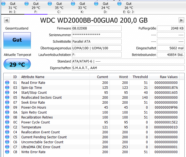Click the Eingeschaltet field 5602 mal
The width and height of the screenshot is (186, 157).
[x=171, y=48]
